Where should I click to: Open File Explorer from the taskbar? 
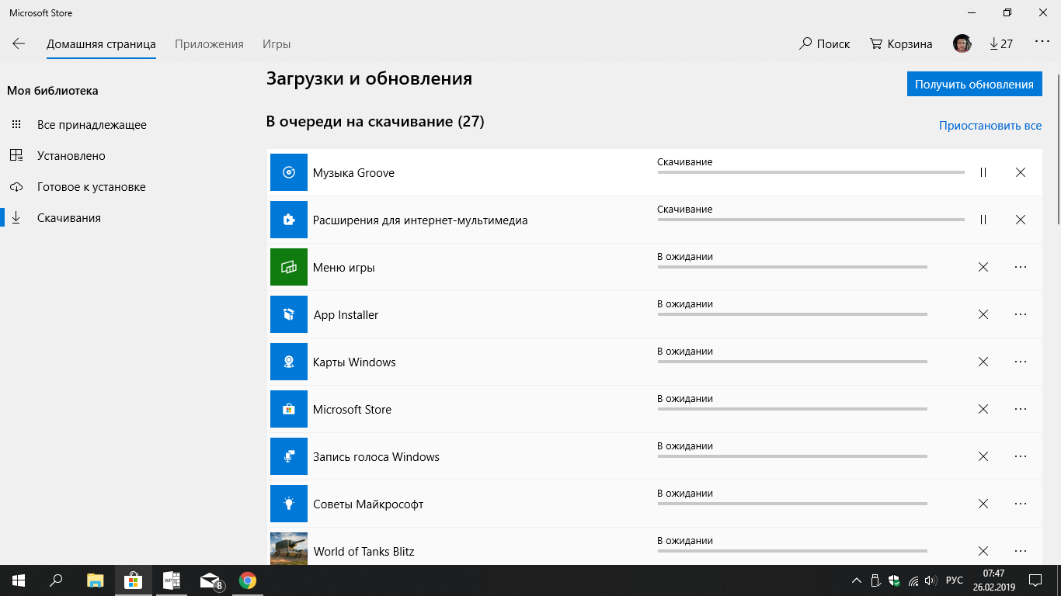coord(95,580)
